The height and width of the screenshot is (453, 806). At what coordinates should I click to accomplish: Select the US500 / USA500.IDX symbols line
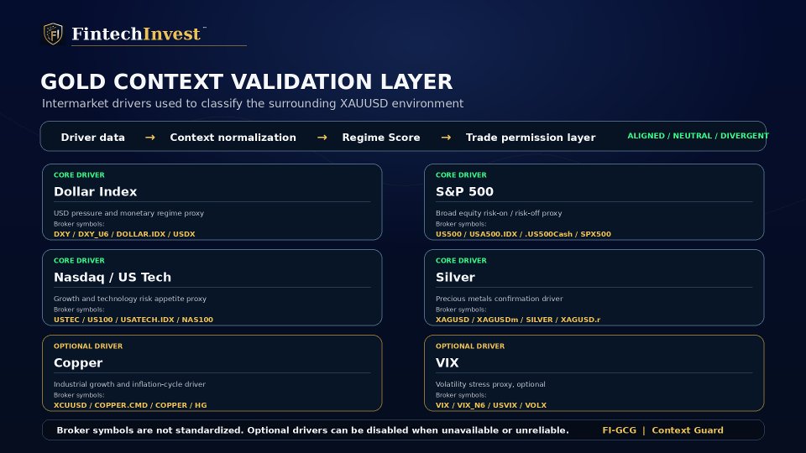[x=523, y=234]
